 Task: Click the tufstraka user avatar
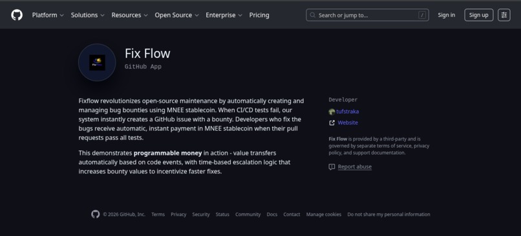[332, 112]
